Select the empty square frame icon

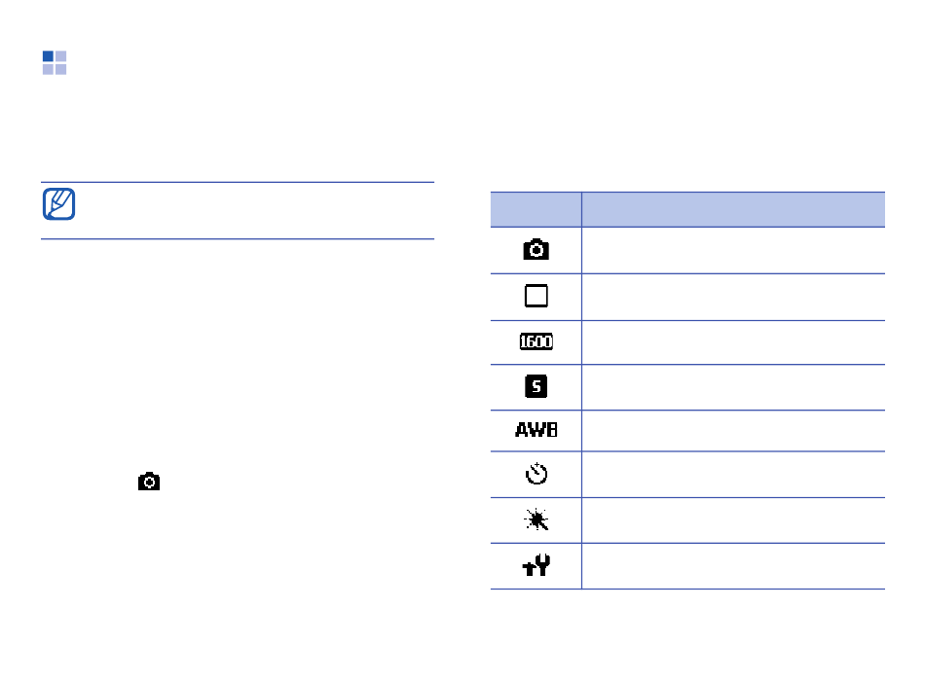536,296
